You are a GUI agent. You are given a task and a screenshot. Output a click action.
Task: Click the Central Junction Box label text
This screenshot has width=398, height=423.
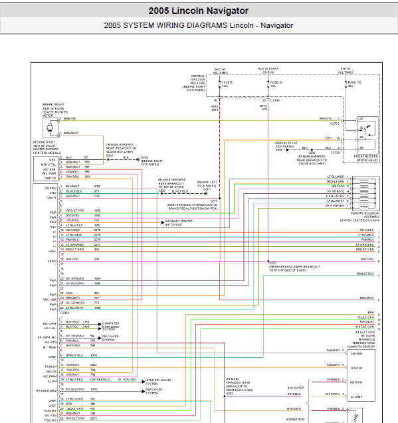(195, 83)
